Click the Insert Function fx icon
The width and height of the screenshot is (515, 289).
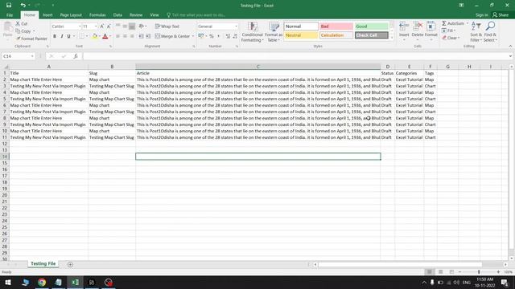[76, 56]
